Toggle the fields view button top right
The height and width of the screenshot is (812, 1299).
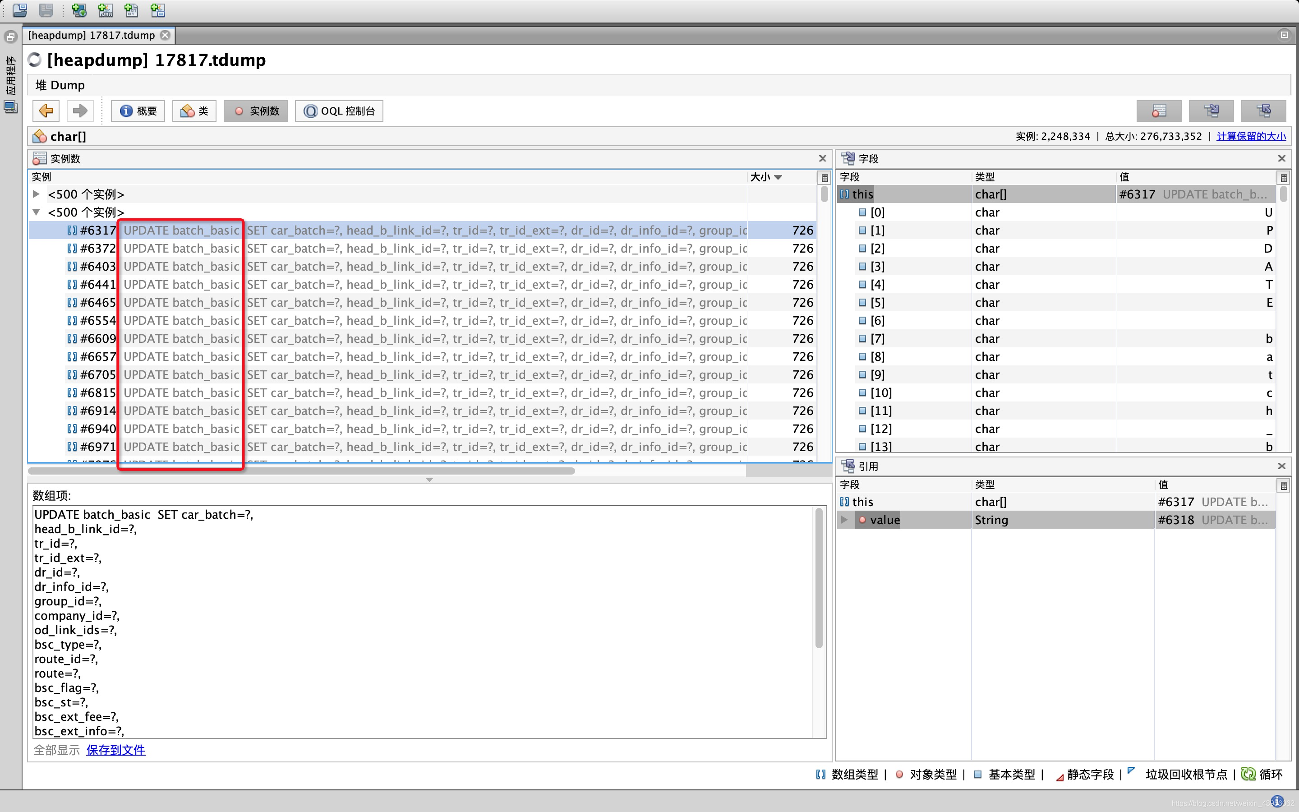pos(1211,111)
